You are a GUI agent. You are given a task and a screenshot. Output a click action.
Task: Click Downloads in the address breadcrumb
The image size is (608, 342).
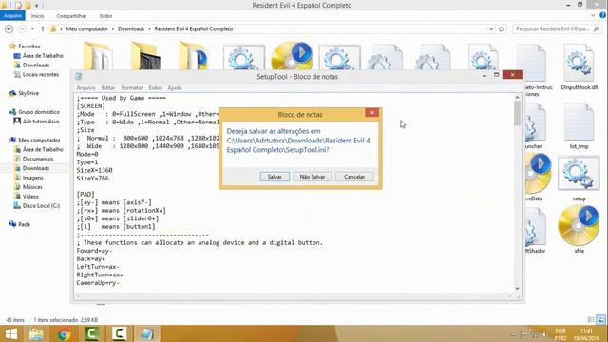(x=131, y=29)
